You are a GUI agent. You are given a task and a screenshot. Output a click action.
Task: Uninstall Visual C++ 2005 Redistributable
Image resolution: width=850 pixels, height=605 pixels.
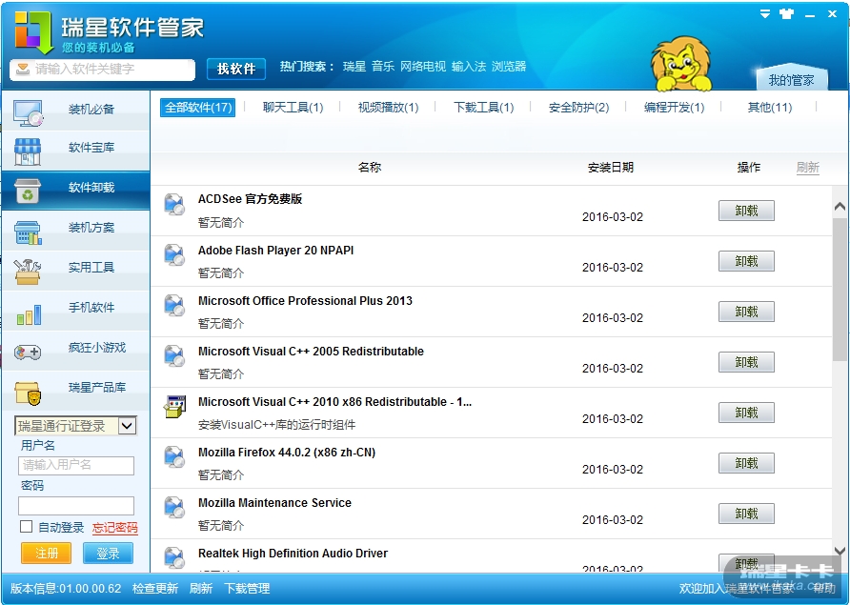pyautogui.click(x=746, y=362)
